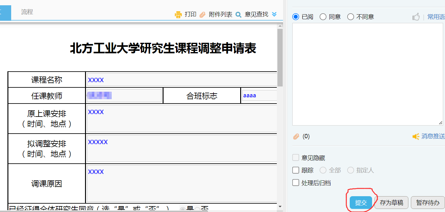Click the speaker icon for message push

[416, 136]
